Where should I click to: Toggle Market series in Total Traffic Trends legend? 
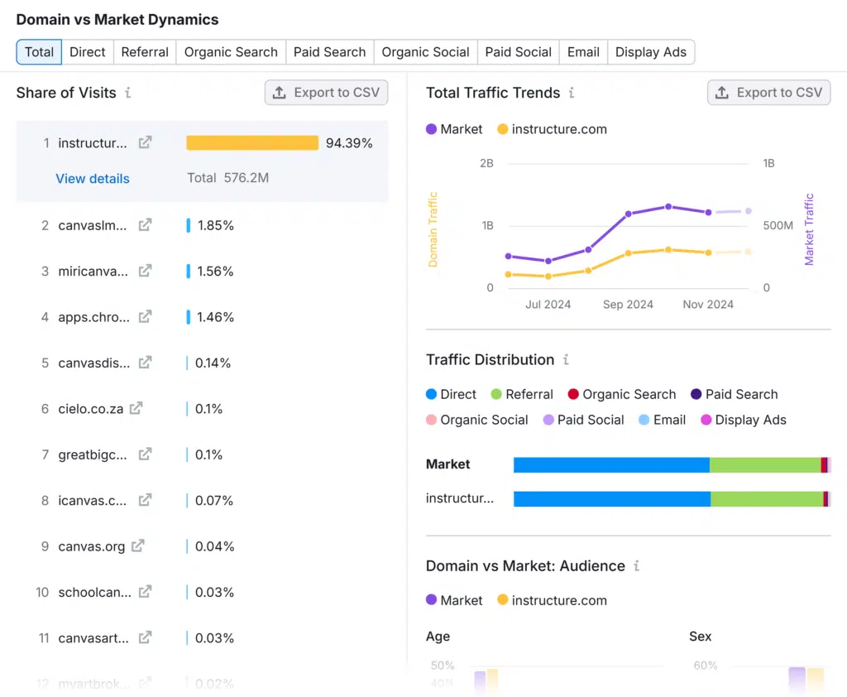coord(454,129)
